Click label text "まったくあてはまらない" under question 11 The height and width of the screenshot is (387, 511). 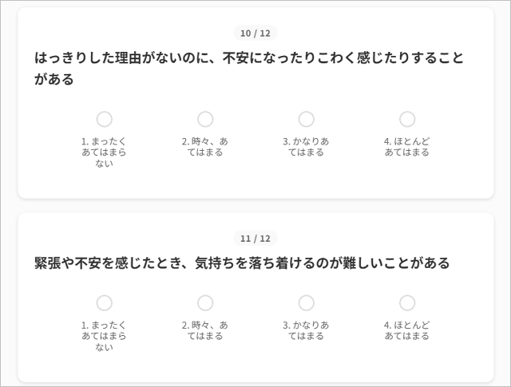click(x=105, y=337)
